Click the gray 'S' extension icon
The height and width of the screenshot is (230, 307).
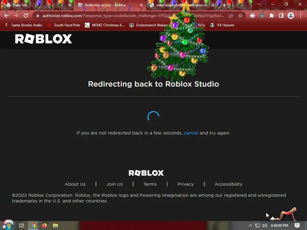pyautogui.click(x=262, y=16)
